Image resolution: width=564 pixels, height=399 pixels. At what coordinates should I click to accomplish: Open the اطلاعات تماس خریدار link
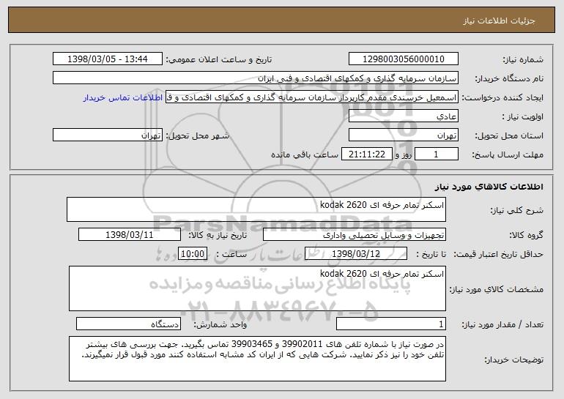pos(123,98)
